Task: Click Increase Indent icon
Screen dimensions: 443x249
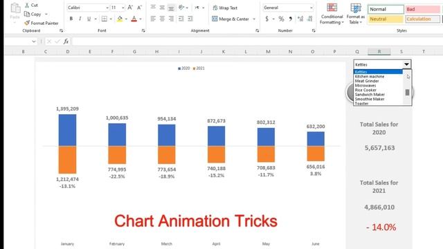Action: point(190,19)
